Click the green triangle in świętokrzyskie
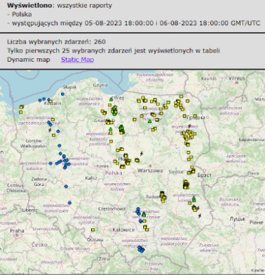Screen dimensions: 265x275 [144, 214]
